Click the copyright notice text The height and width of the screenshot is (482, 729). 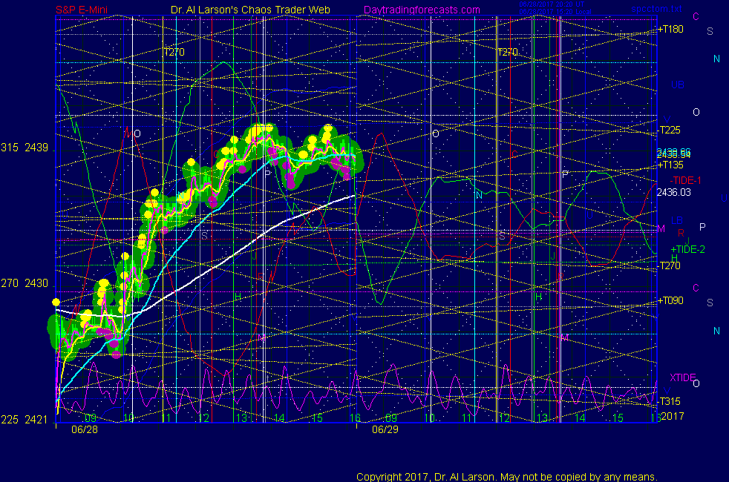[x=507, y=477]
